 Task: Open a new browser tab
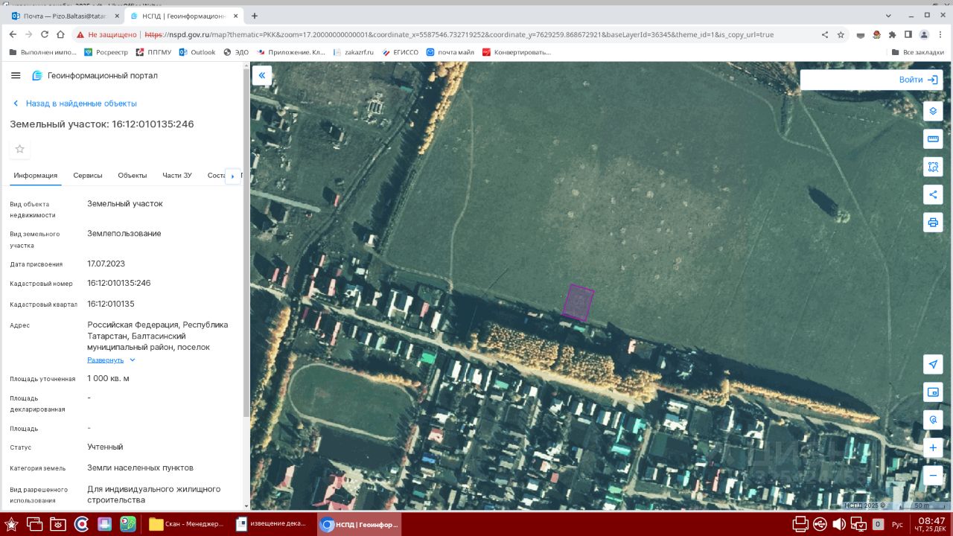pos(255,16)
